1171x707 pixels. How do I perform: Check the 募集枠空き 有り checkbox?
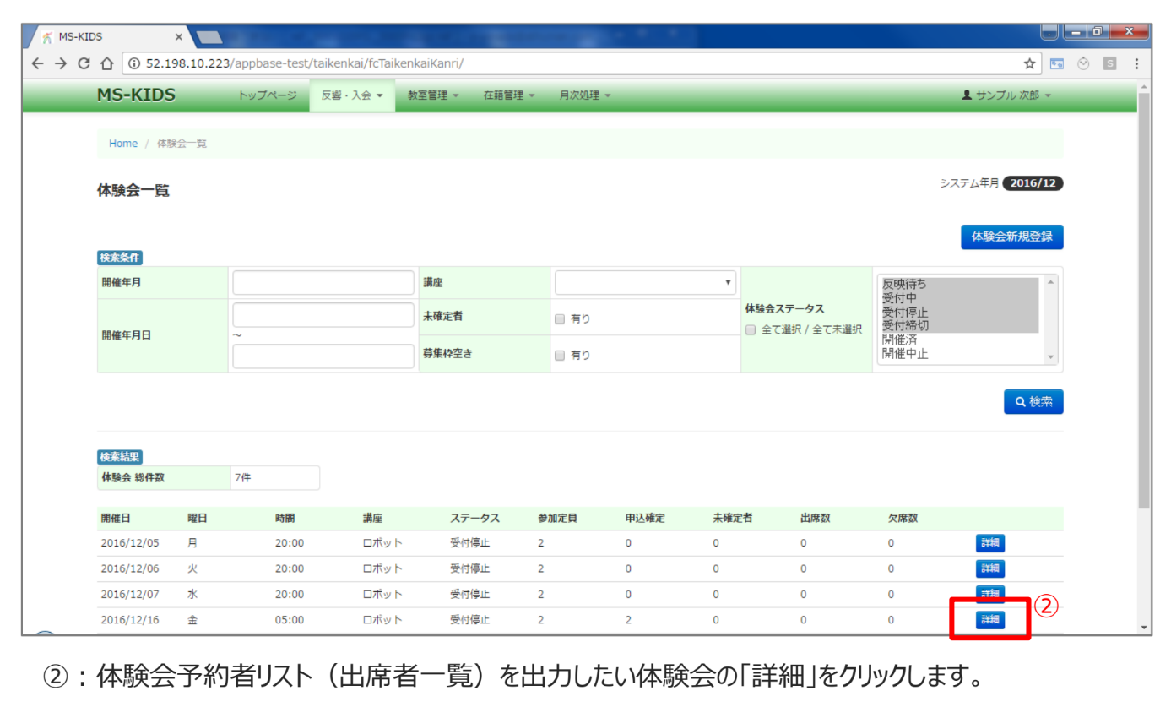pyautogui.click(x=560, y=356)
